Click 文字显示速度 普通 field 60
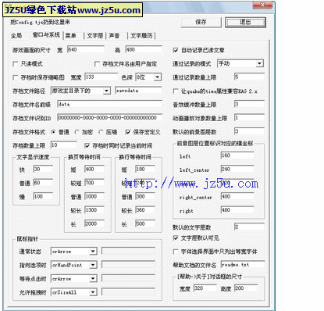Screen dimensions: 324x311 tap(43, 183)
